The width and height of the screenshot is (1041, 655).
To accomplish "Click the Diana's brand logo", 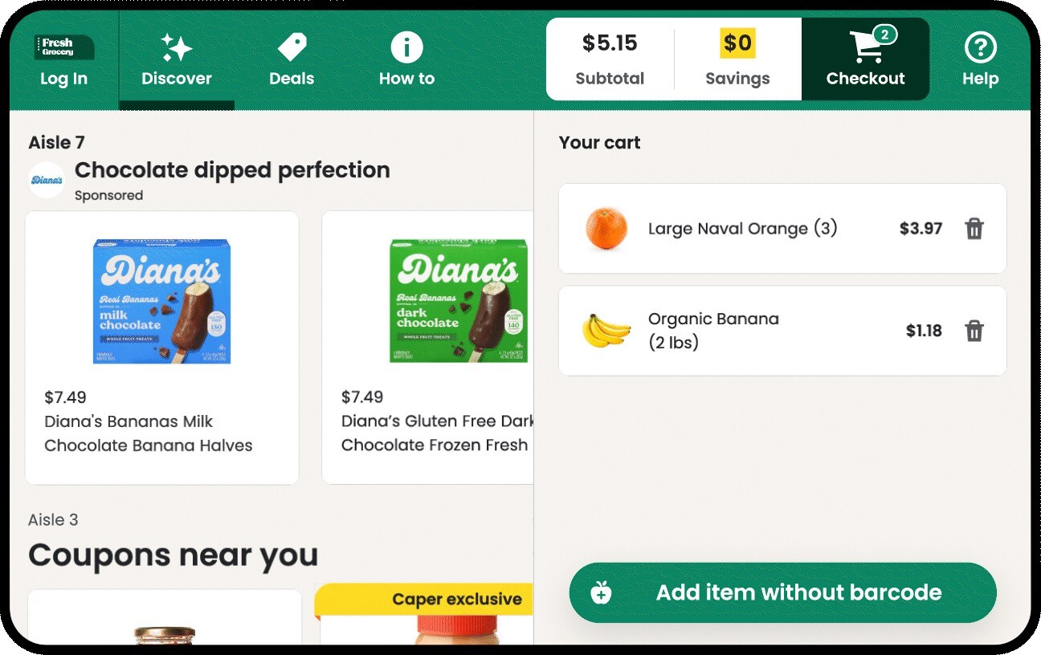I will [47, 180].
